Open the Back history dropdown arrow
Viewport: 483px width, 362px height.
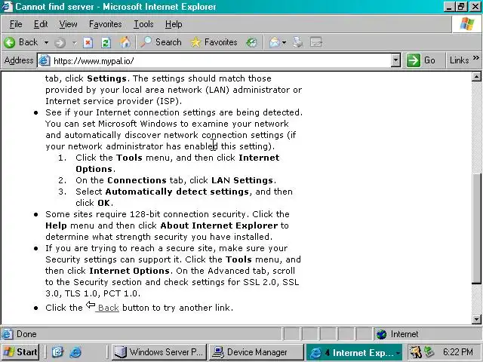pyautogui.click(x=46, y=42)
